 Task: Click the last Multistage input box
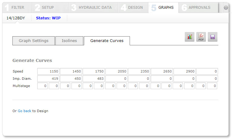(x=213, y=86)
